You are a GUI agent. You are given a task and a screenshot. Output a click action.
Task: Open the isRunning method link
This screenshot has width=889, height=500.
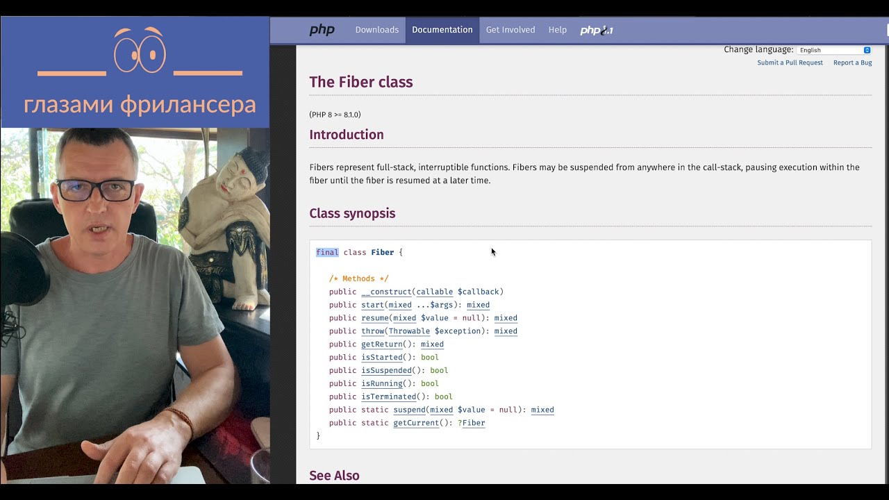[382, 384]
